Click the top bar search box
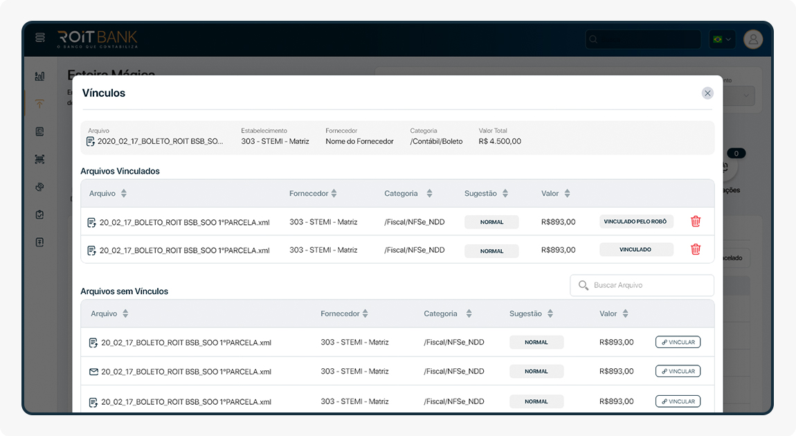Viewport: 796px width, 436px height. (642, 39)
